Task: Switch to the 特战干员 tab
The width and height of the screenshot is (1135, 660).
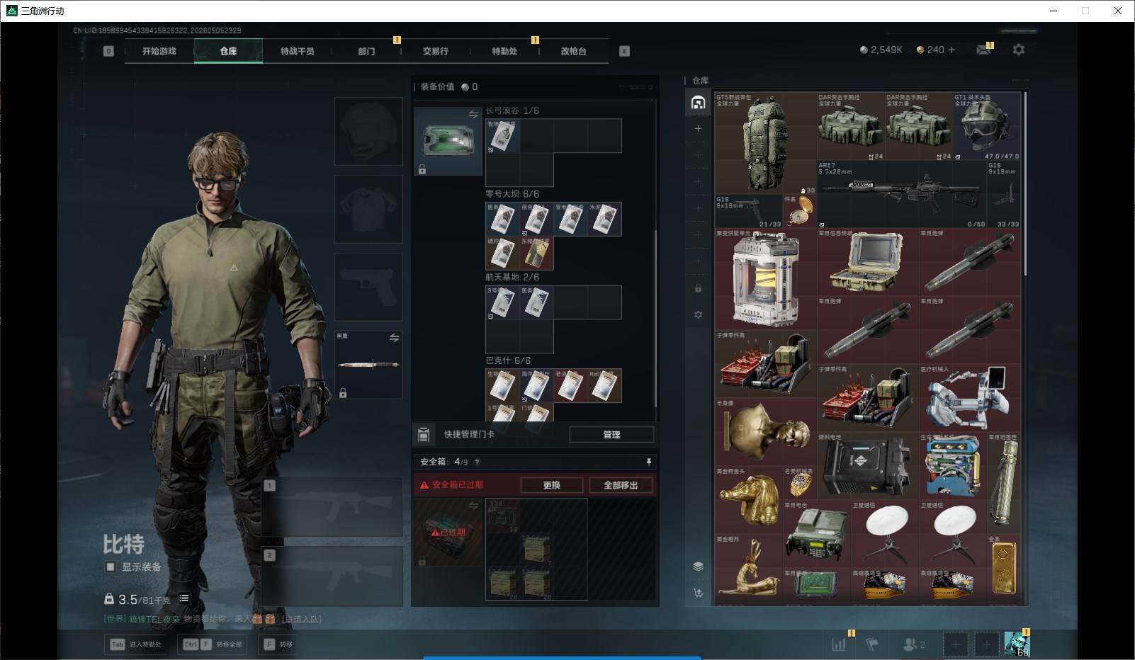Action: [x=297, y=51]
